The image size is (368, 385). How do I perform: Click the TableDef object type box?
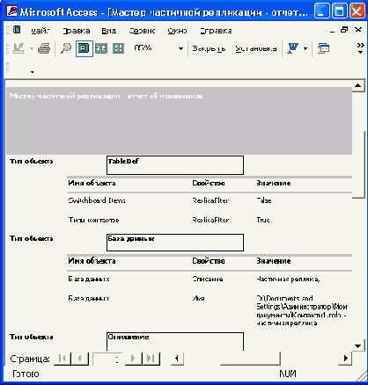175,165
